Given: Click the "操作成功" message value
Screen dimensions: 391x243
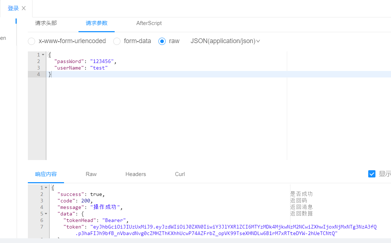Looking at the screenshot, I should (105, 207).
